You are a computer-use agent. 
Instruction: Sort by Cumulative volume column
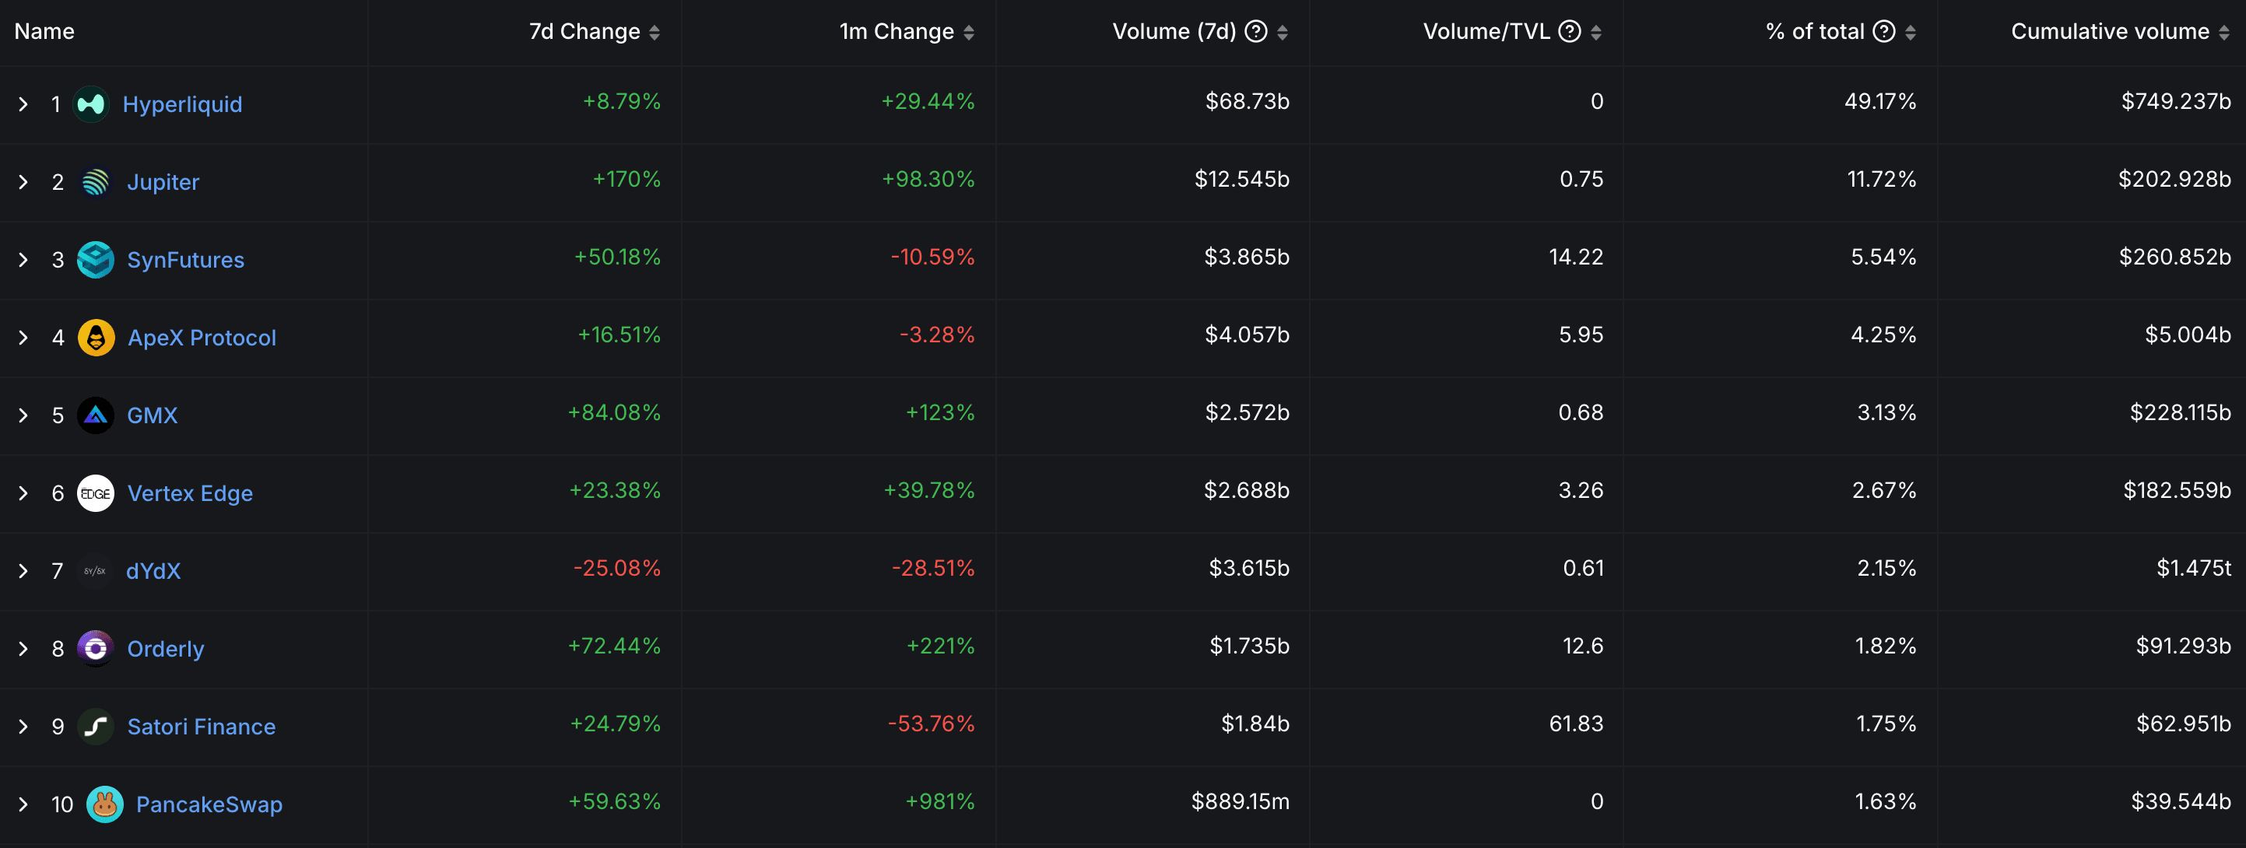(x=2224, y=32)
